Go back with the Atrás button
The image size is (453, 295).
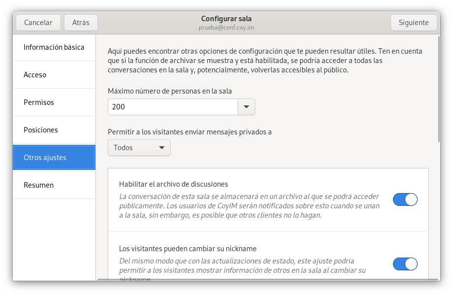point(81,23)
